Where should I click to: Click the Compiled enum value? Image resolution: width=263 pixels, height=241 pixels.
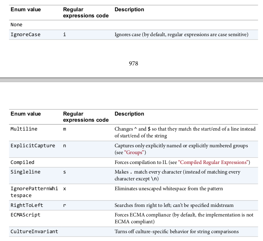coord(23,162)
